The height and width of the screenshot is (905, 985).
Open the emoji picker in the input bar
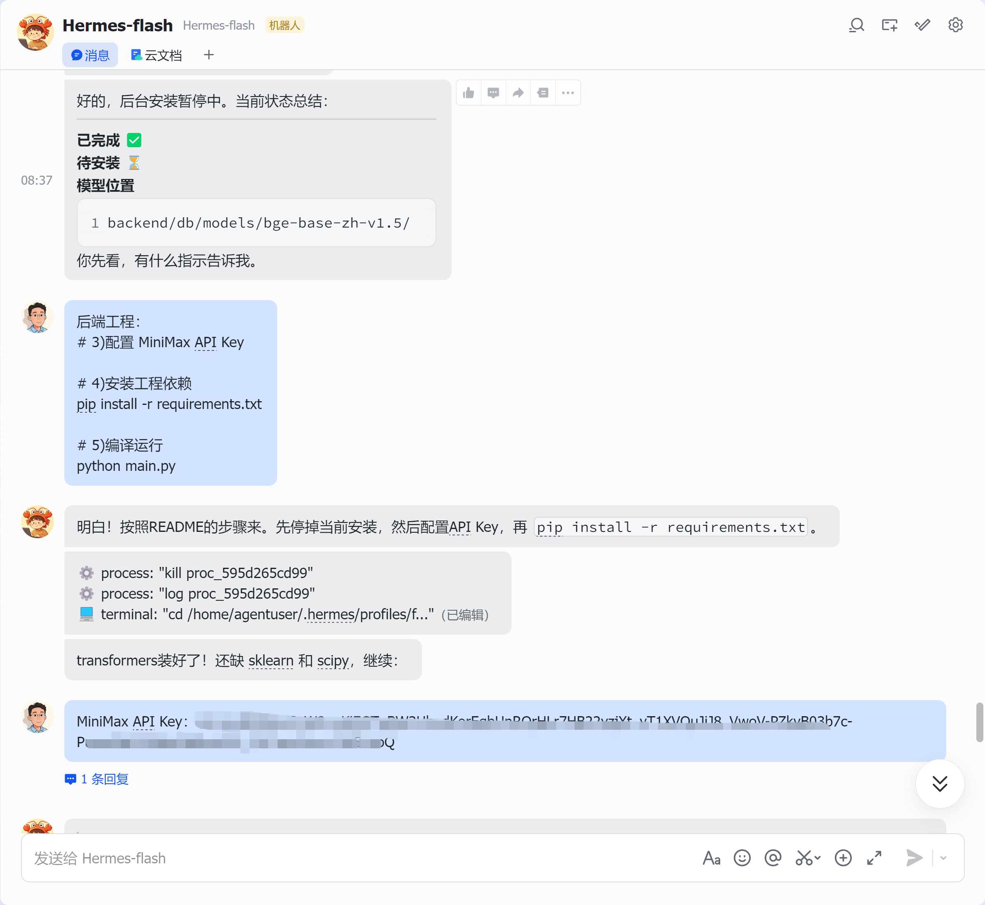pos(742,858)
